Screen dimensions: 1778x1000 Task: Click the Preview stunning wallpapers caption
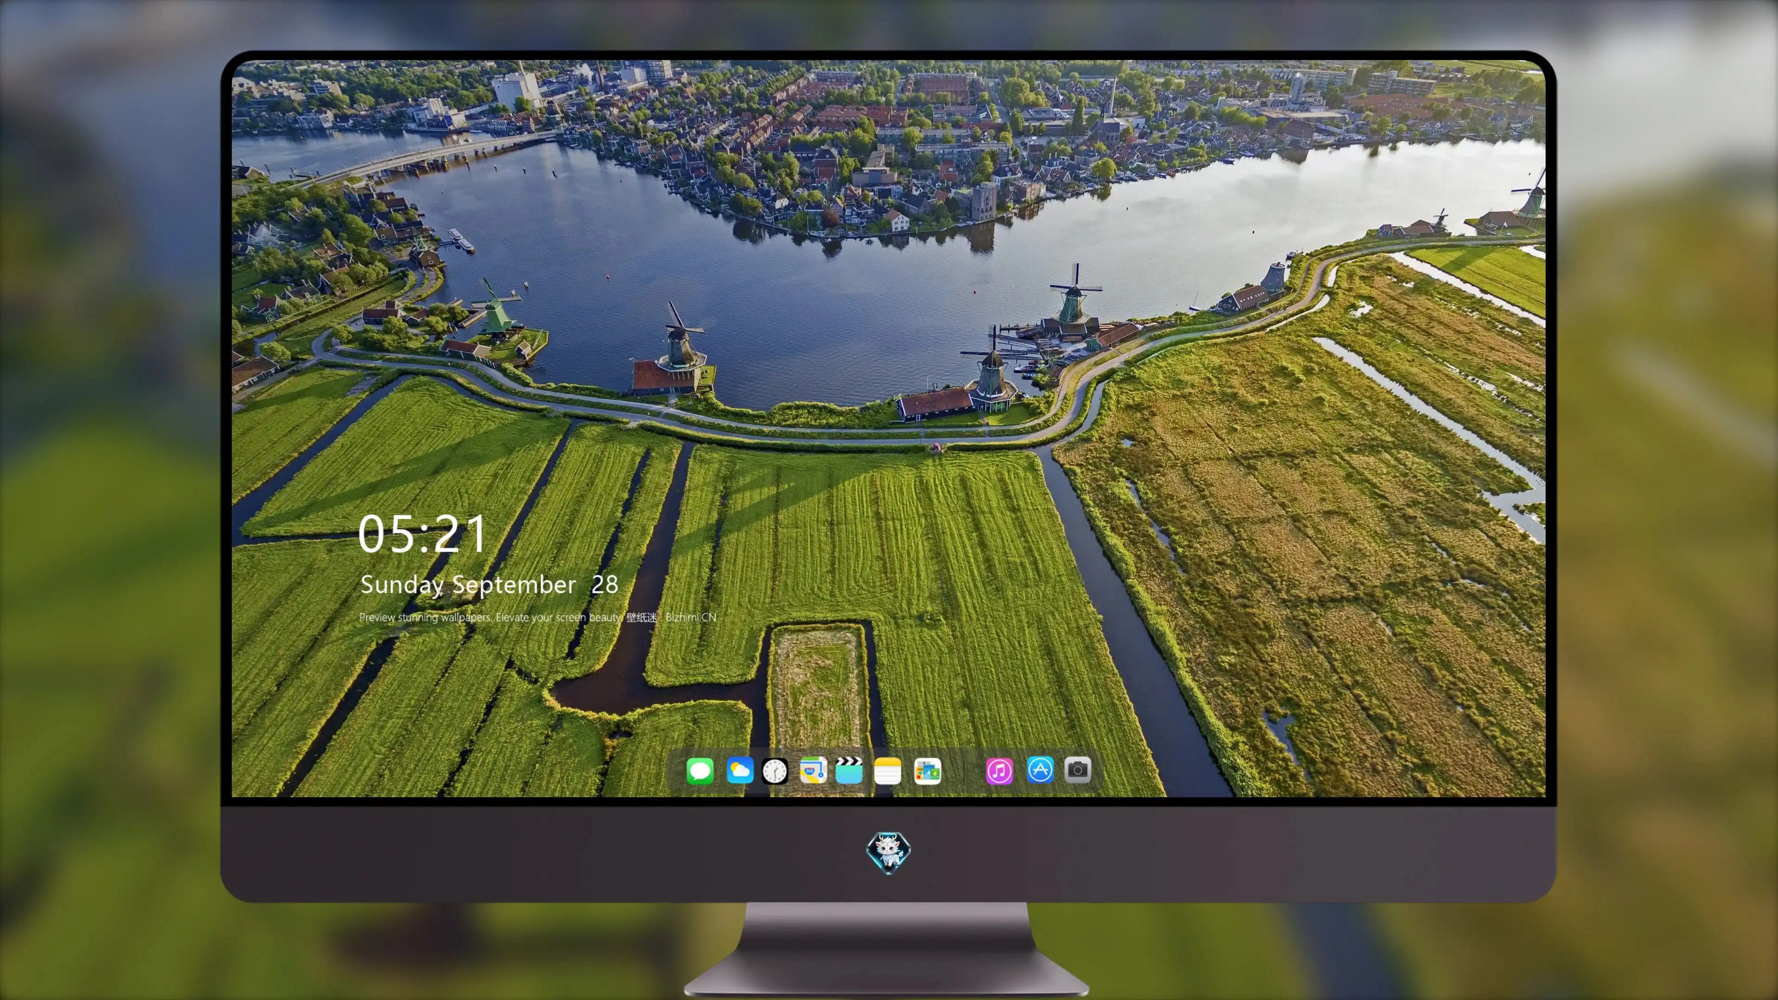click(538, 617)
